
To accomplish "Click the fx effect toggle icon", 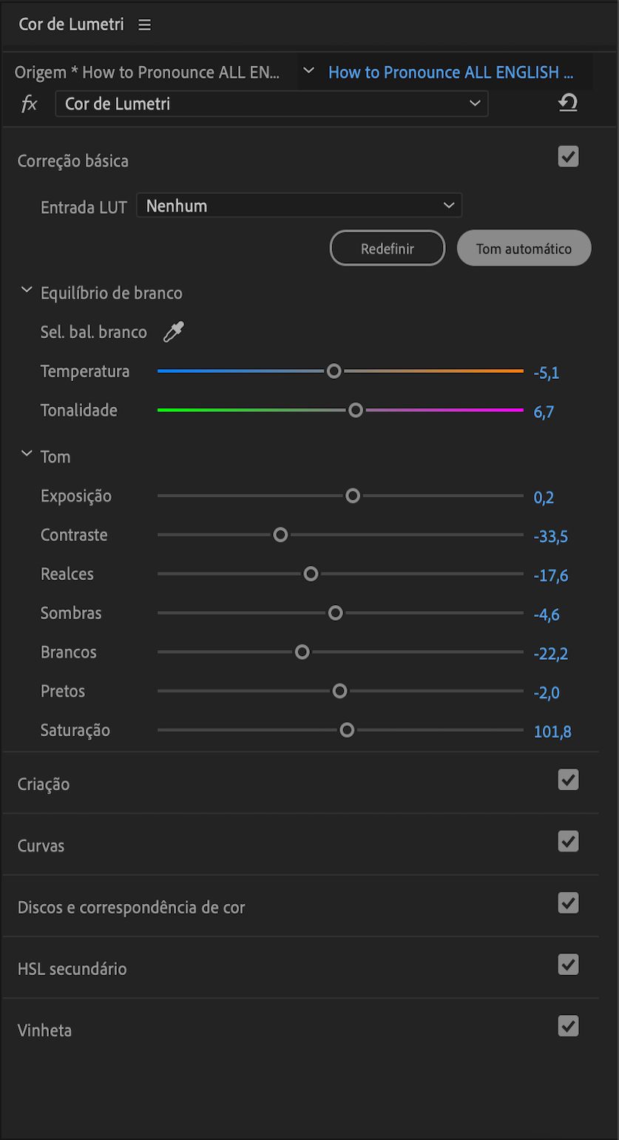I will 29,104.
